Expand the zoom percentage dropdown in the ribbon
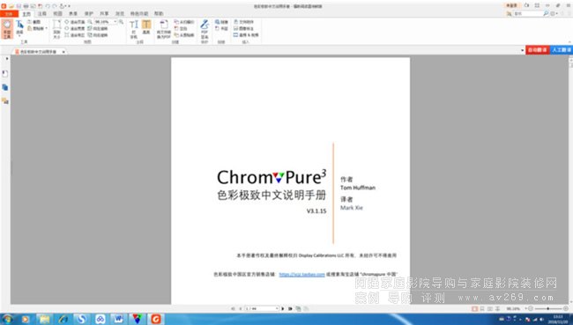Screen dimensions: 573x325 click(x=115, y=22)
